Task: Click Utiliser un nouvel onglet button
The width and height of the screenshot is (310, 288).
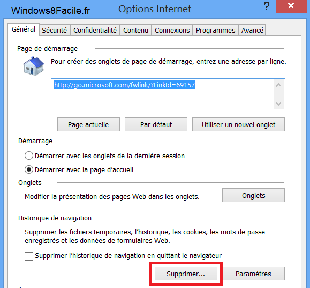Action: click(x=238, y=124)
